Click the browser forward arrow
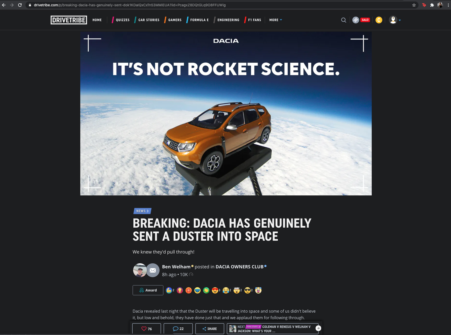 tap(12, 5)
